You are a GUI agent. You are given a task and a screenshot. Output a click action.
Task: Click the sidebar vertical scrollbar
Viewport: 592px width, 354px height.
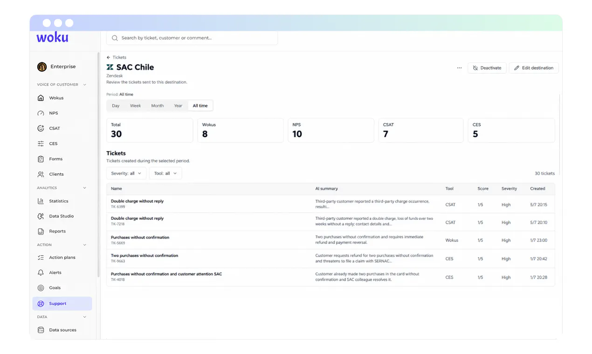click(x=98, y=165)
